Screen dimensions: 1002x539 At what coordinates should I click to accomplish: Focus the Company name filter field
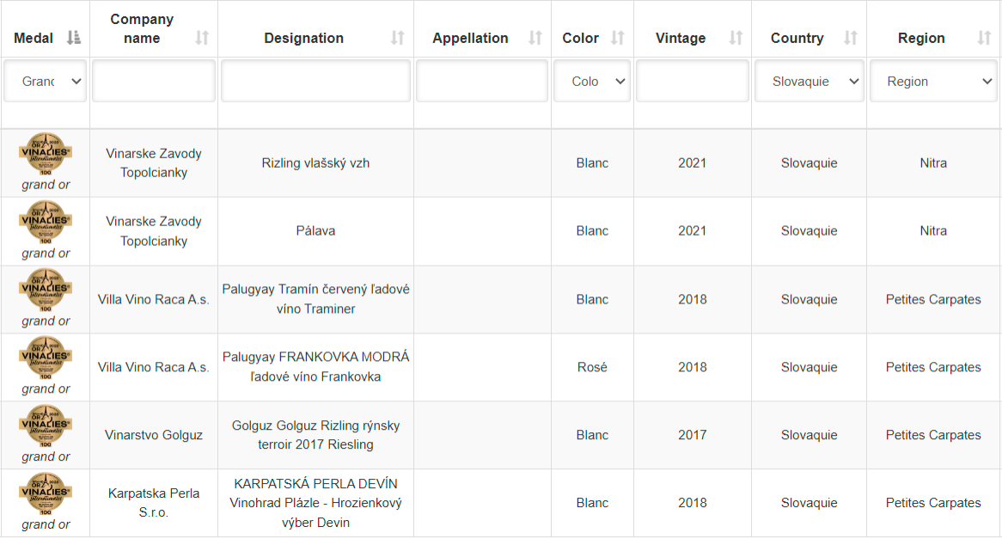point(153,81)
